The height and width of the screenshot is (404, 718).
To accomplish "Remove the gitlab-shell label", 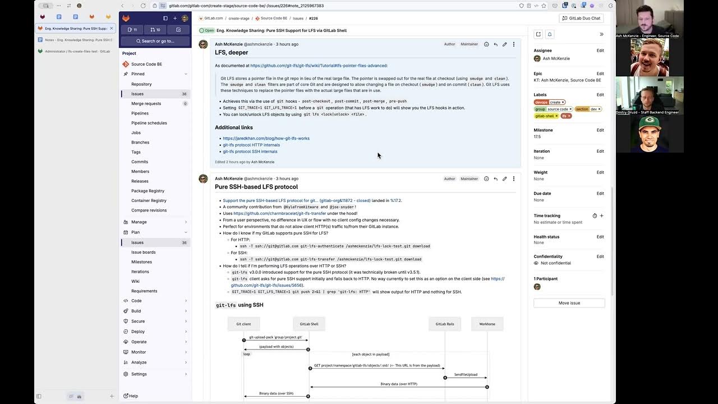I will [556, 116].
